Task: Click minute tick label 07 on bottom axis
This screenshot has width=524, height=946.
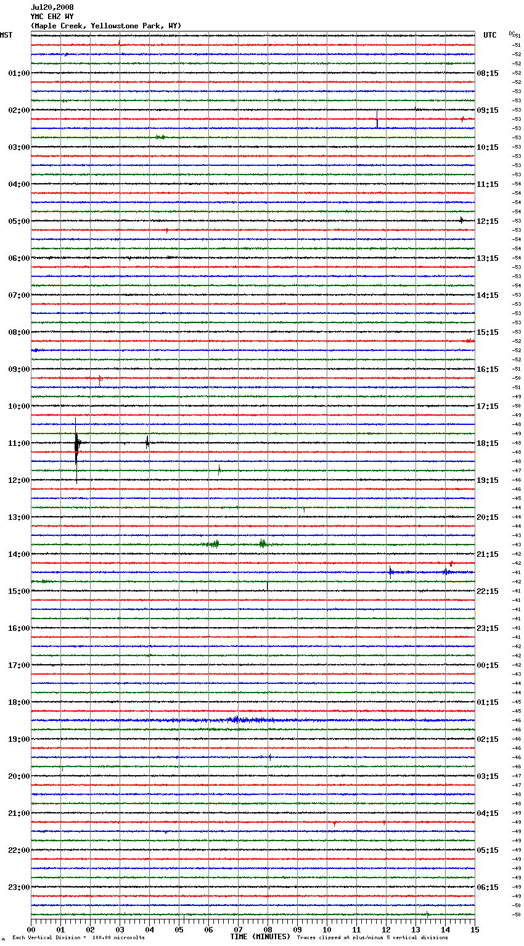Action: point(238,929)
